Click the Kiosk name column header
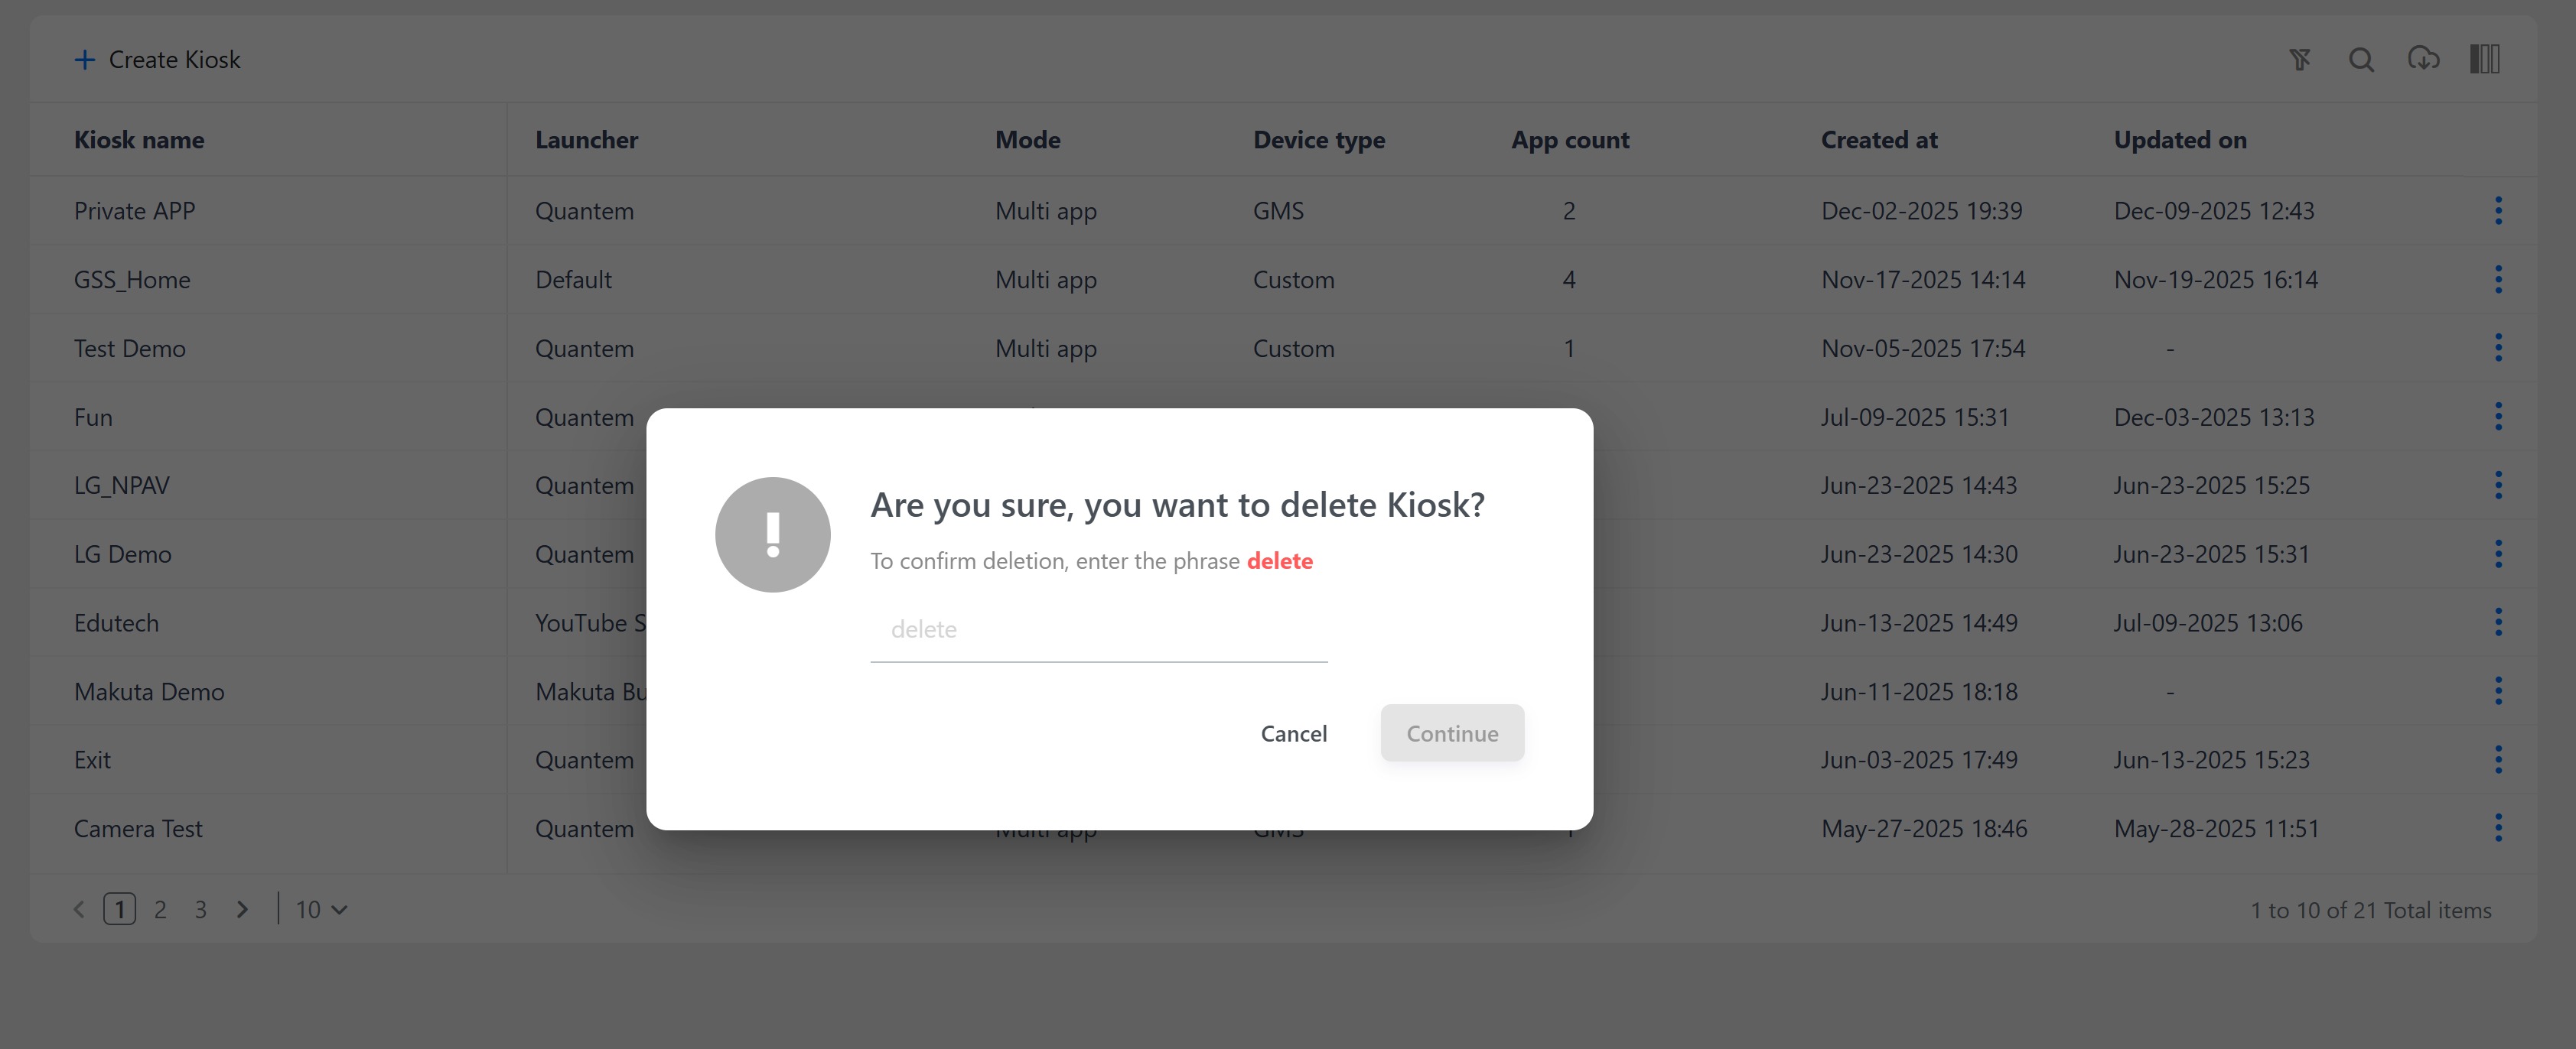The image size is (2576, 1049). coord(139,140)
